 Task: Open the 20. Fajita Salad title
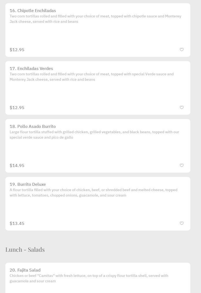(x=25, y=270)
